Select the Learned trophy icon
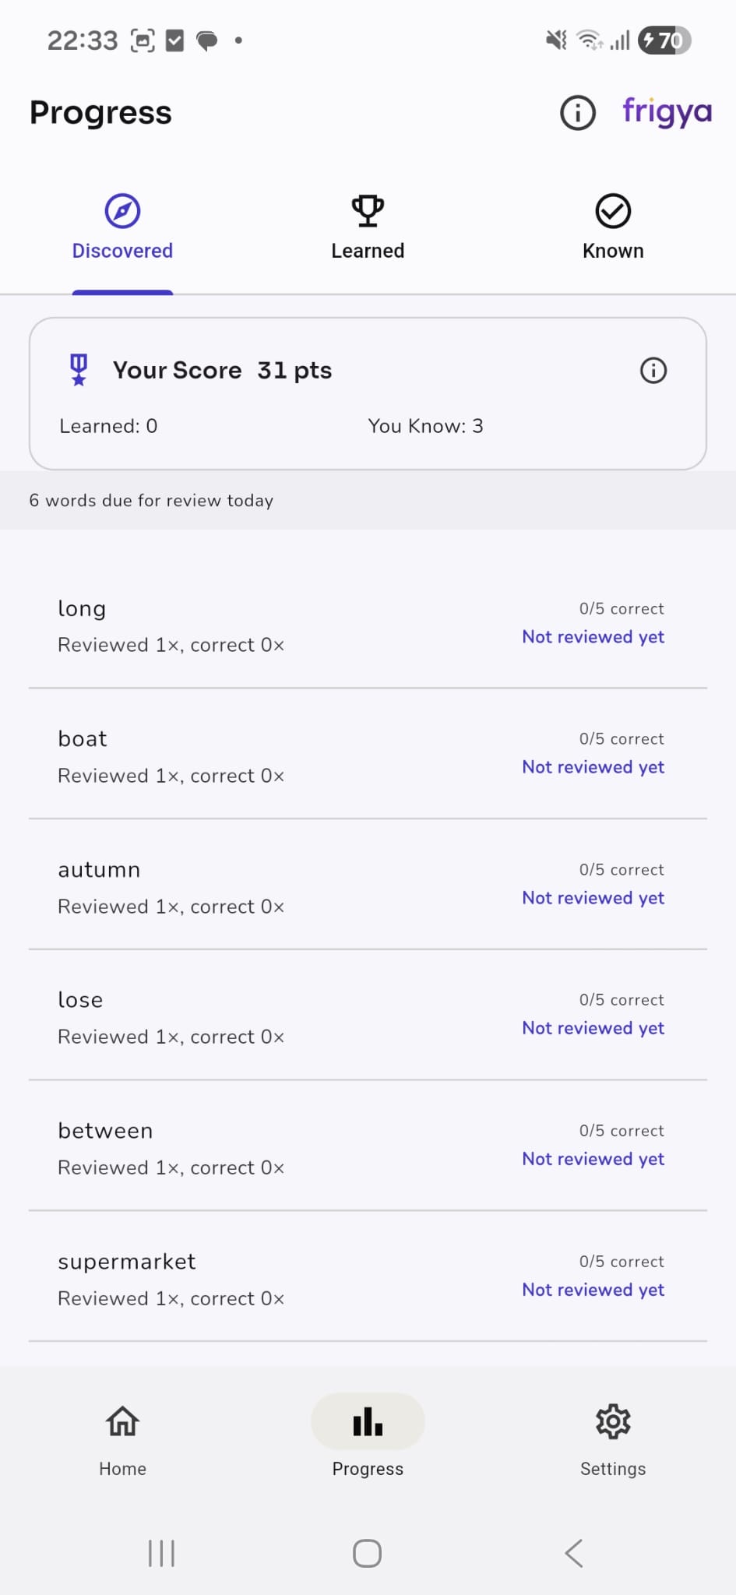Viewport: 736px width, 1595px height. click(368, 211)
